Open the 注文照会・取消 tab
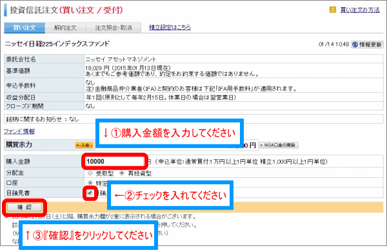387x250 pixels. click(x=114, y=28)
